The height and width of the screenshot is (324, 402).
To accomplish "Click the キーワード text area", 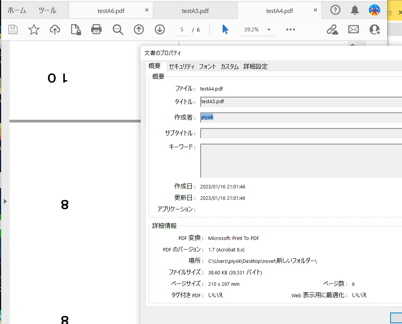I will [x=301, y=161].
